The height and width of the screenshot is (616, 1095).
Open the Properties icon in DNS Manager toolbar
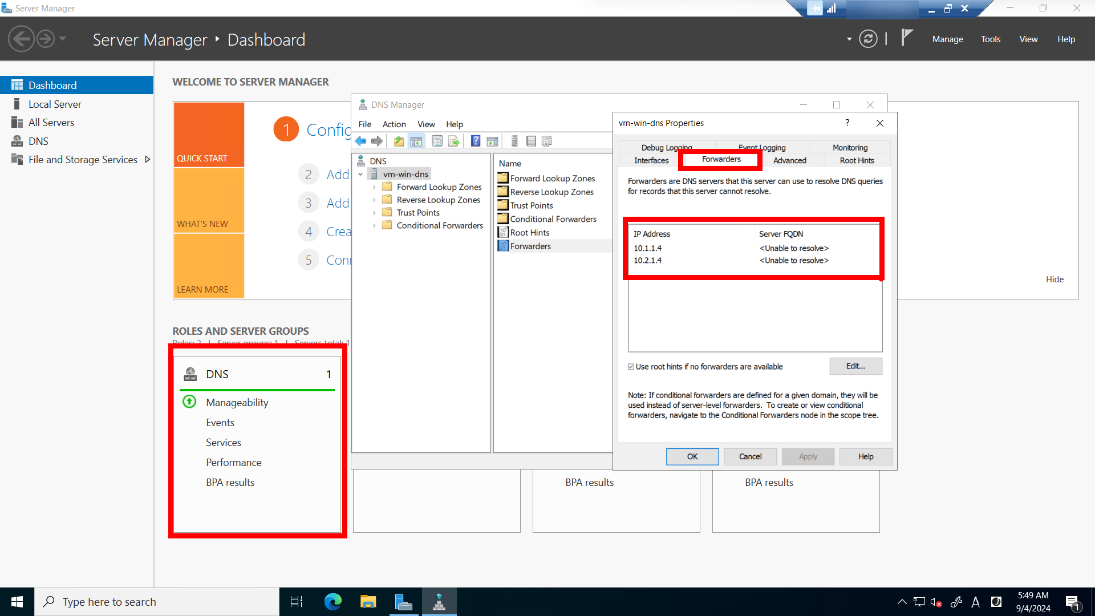pyautogui.click(x=437, y=141)
